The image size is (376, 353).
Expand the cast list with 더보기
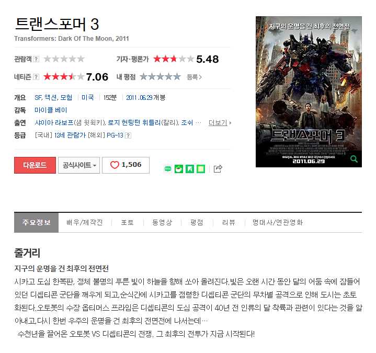pos(220,123)
